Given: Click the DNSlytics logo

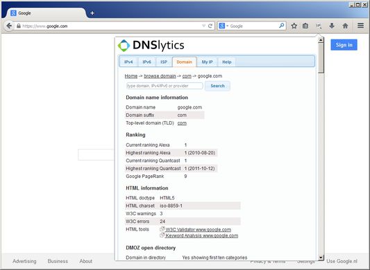Looking at the screenshot, I should tap(151, 45).
